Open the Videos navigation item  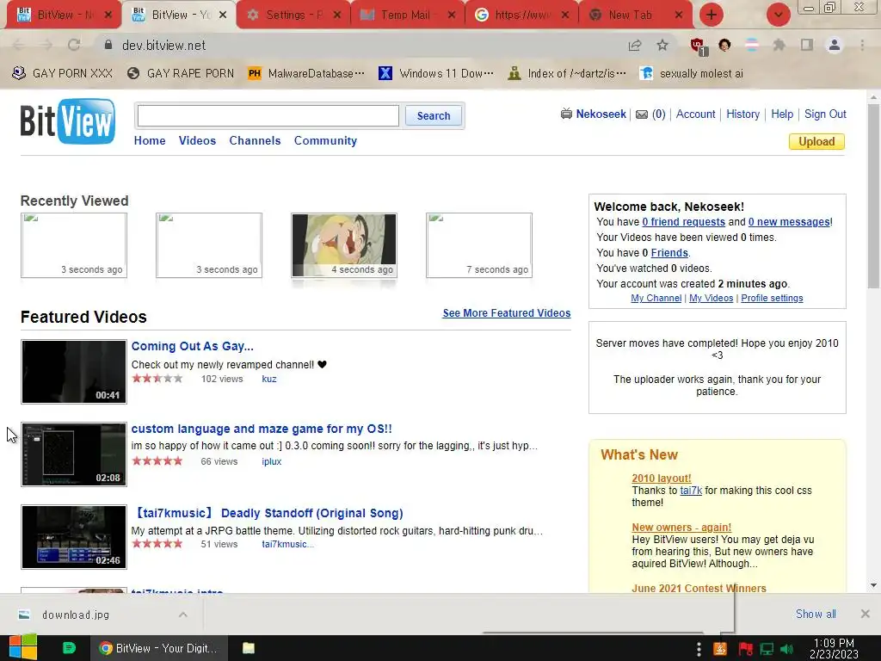coord(197,140)
